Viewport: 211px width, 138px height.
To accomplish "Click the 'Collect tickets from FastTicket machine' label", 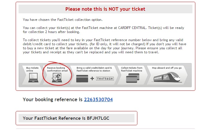I will pyautogui.click(x=132, y=69).
